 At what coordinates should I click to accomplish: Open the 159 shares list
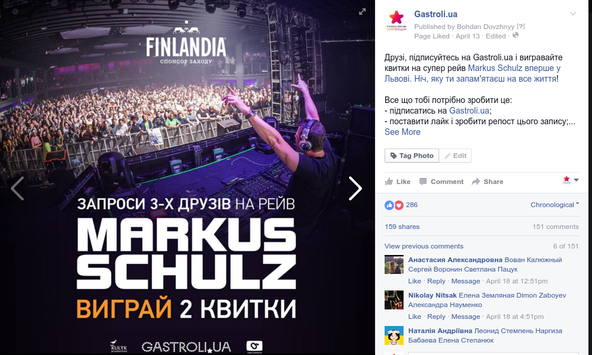tap(402, 227)
